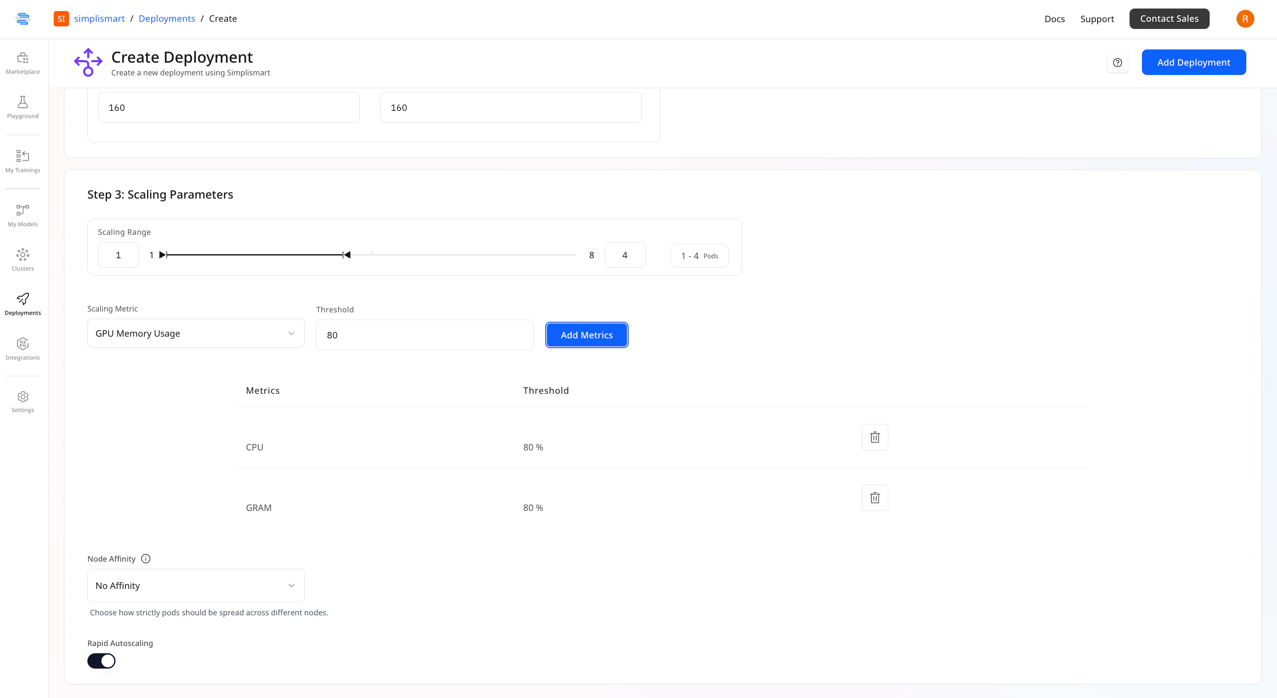The image size is (1277, 698).
Task: Navigate to Clusters in sidebar
Action: (x=23, y=260)
